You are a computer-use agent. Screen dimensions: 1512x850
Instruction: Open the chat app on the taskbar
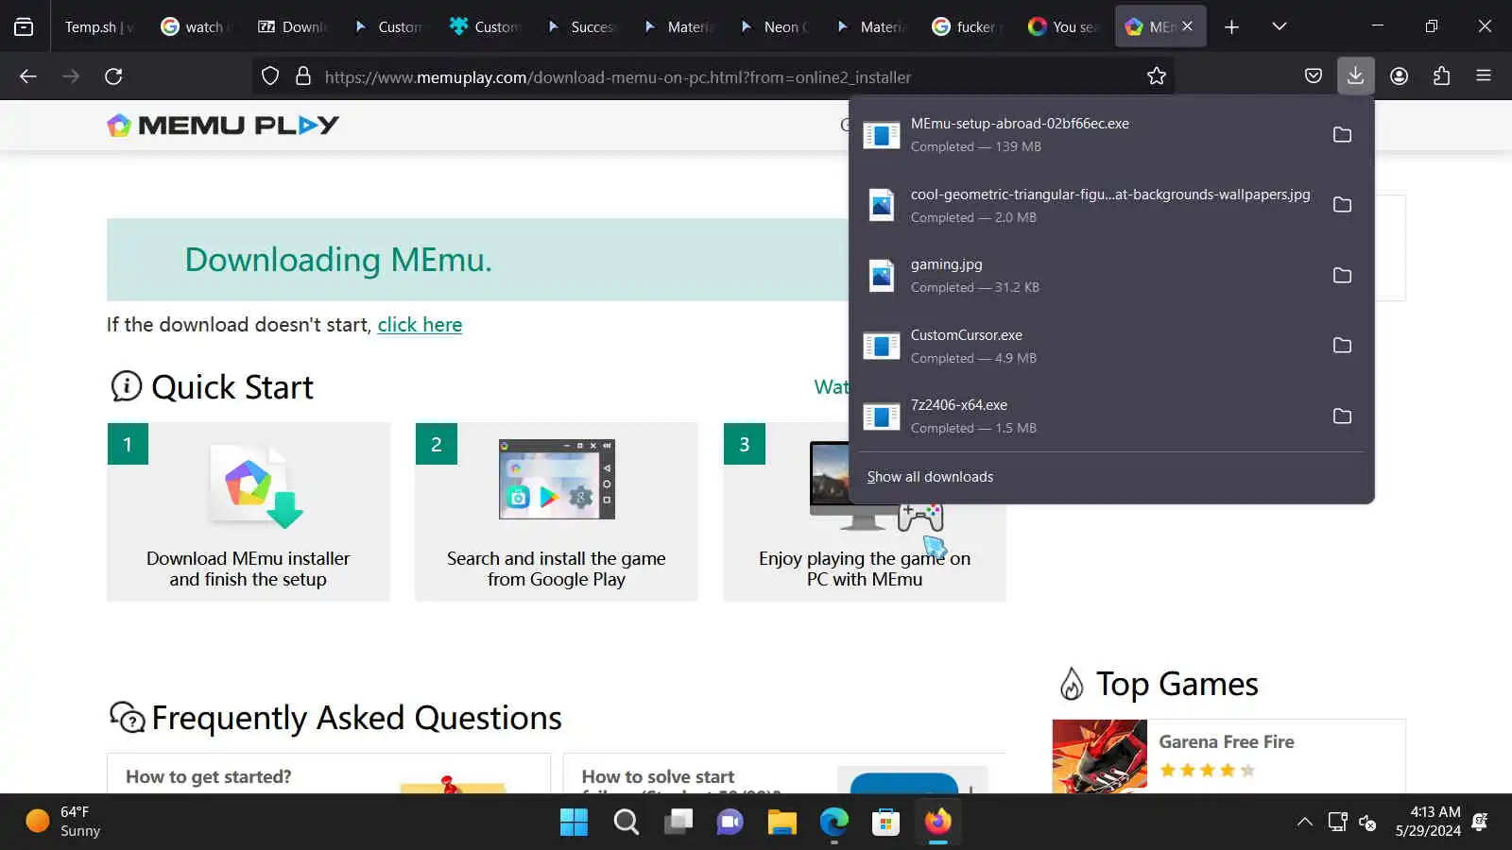point(730,822)
